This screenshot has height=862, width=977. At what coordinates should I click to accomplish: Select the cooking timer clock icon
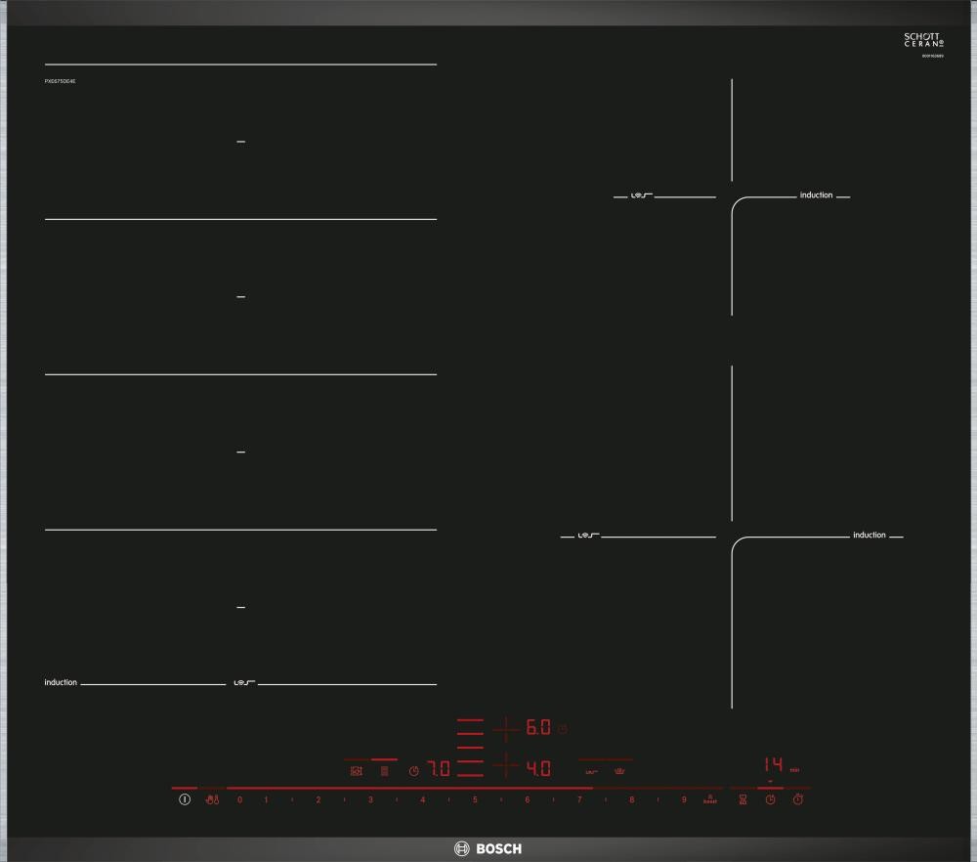coord(770,799)
